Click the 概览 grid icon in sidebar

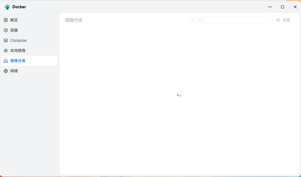click(6, 20)
